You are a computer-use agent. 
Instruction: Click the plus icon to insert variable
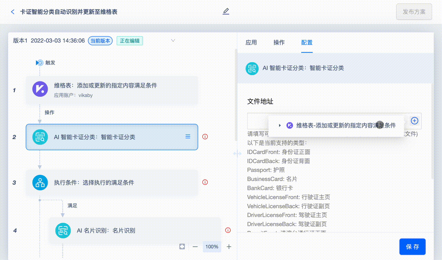[x=415, y=121]
